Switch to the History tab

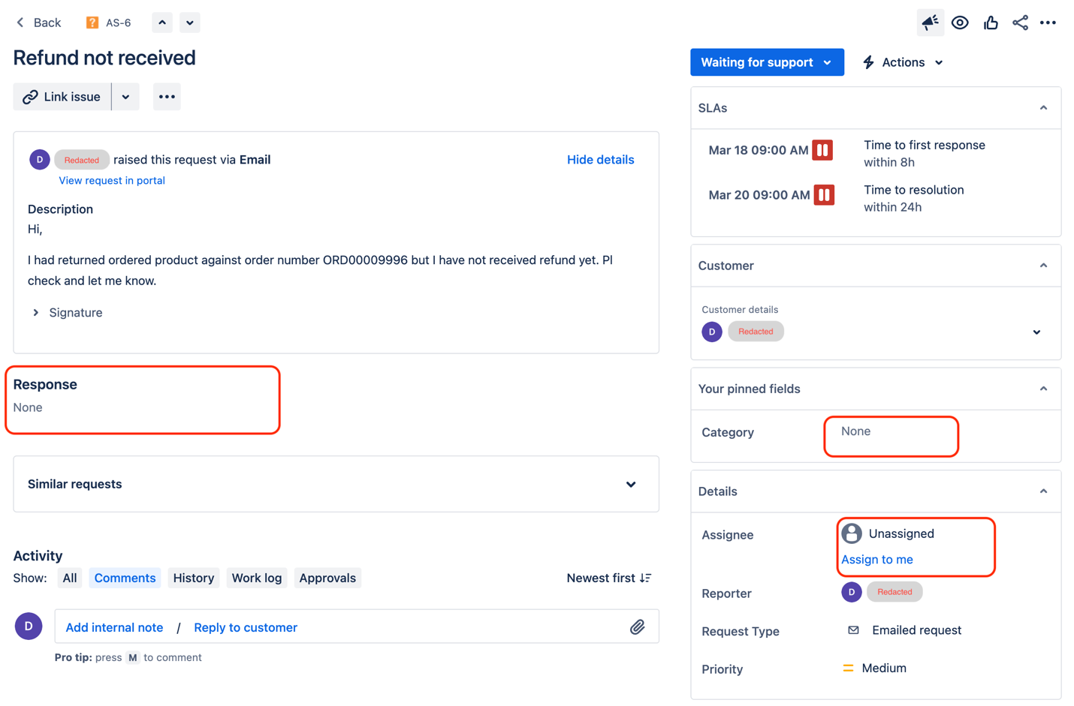tap(194, 578)
